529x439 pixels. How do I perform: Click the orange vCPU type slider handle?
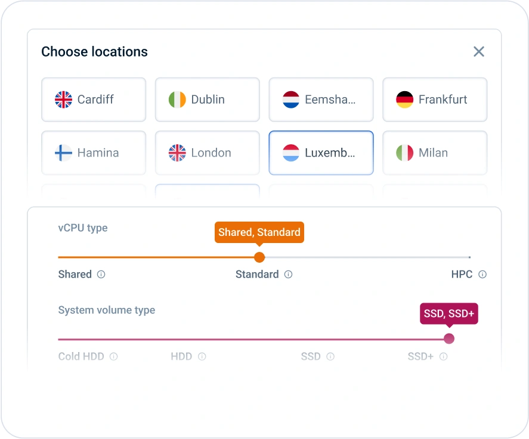point(259,257)
